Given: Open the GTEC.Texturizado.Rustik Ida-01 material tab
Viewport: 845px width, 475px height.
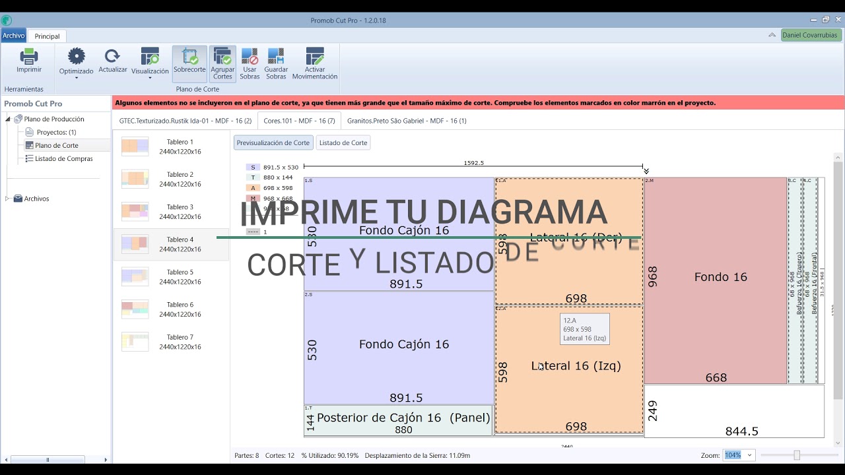Looking at the screenshot, I should tap(186, 121).
